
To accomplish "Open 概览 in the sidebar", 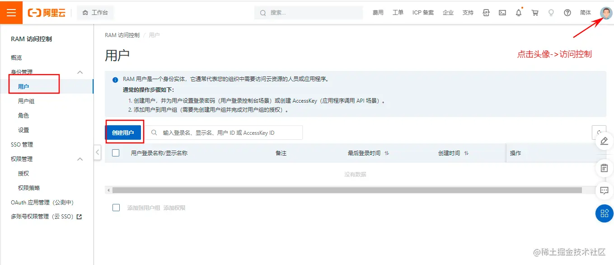I will pyautogui.click(x=16, y=58).
